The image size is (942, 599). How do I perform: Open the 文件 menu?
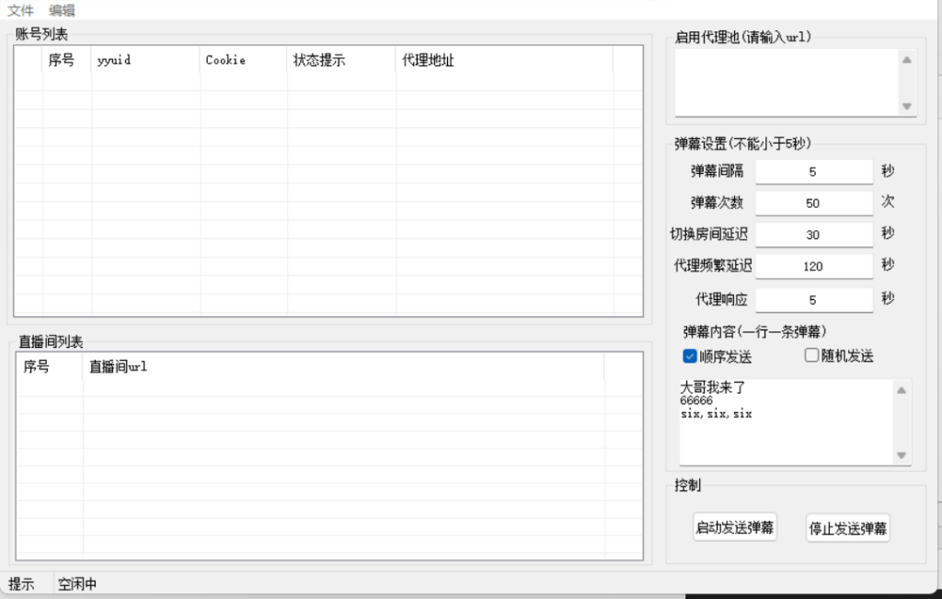(x=21, y=10)
